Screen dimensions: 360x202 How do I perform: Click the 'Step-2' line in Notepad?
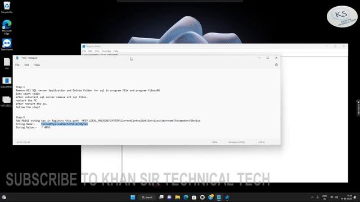click(20, 117)
